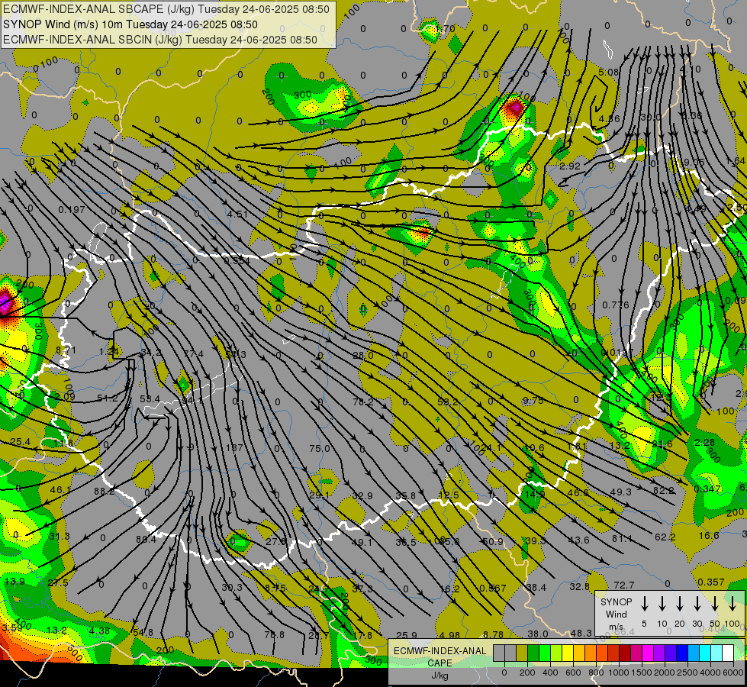The width and height of the screenshot is (747, 687).
Task: Click the map value 0.776
Action: pos(616,305)
